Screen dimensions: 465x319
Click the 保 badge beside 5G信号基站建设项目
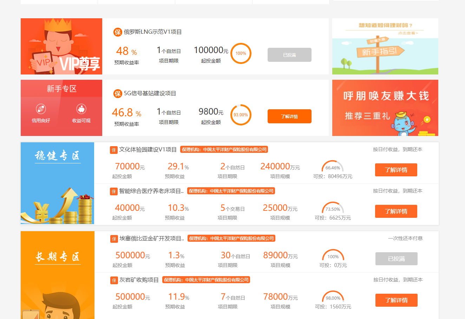tap(118, 93)
